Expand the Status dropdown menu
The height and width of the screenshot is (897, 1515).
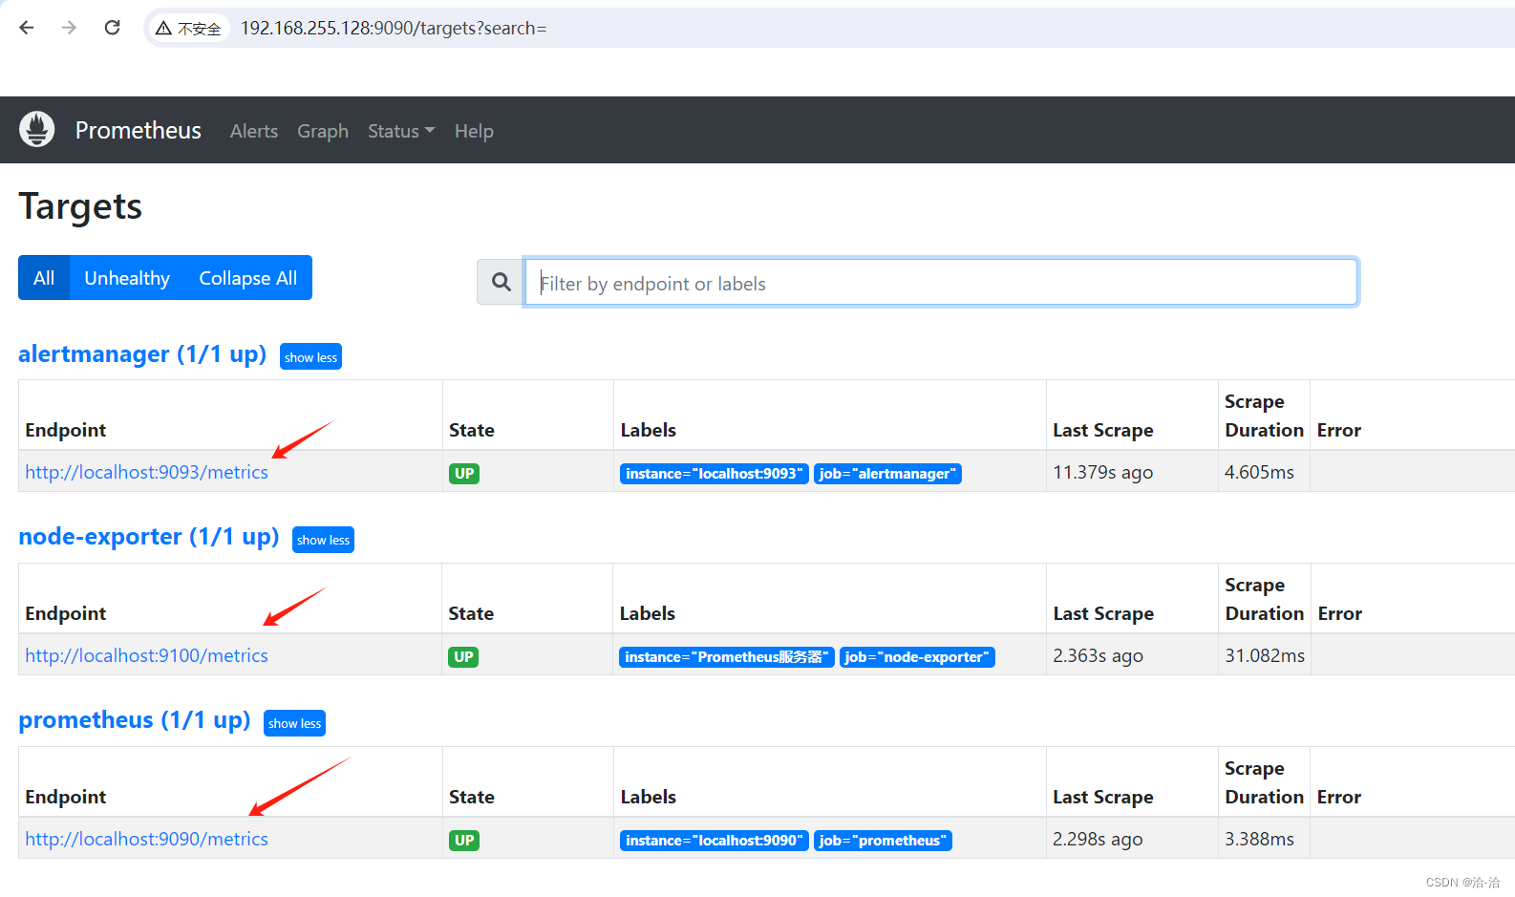click(401, 131)
